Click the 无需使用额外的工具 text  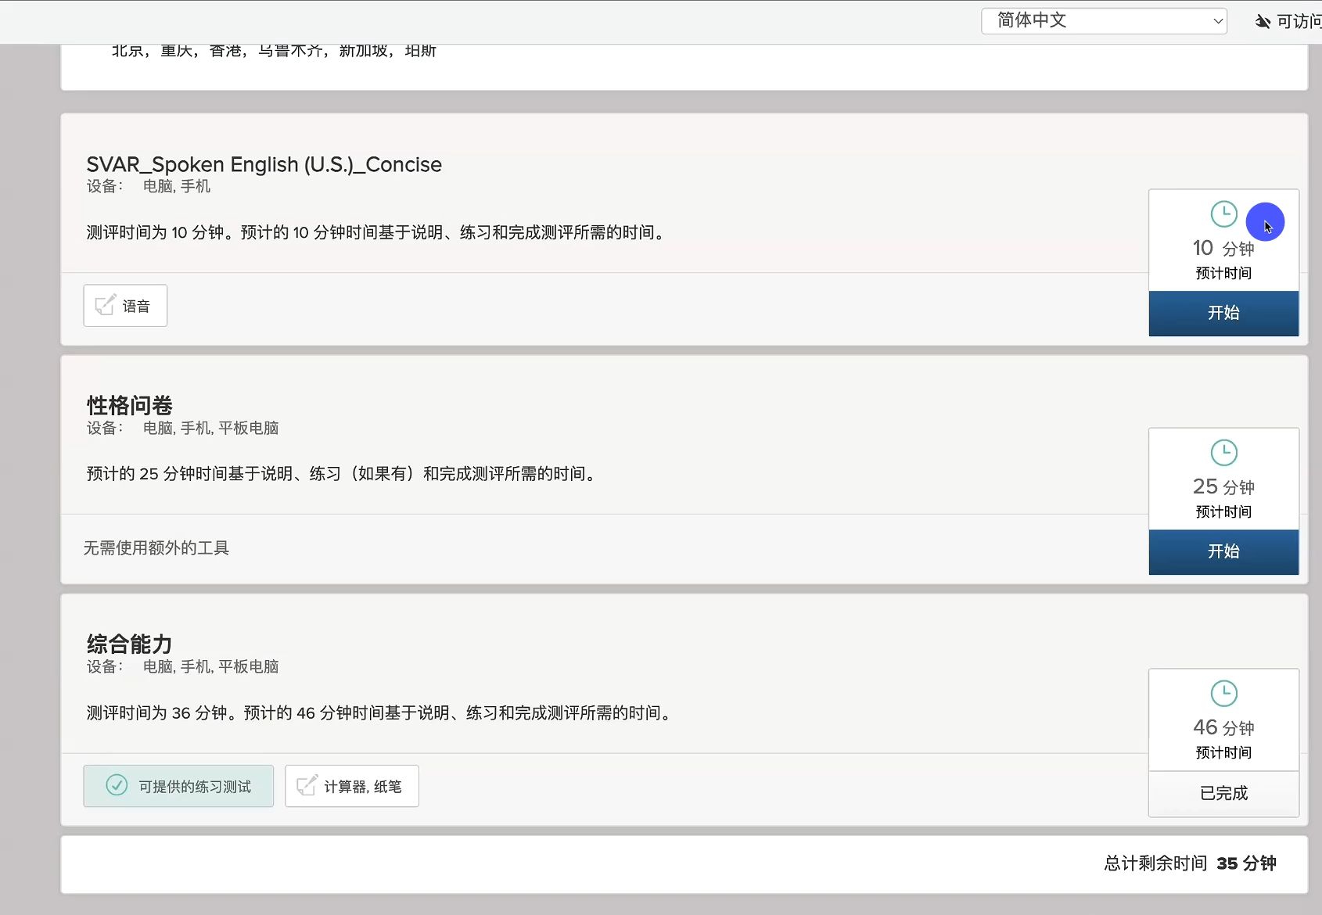tap(156, 548)
